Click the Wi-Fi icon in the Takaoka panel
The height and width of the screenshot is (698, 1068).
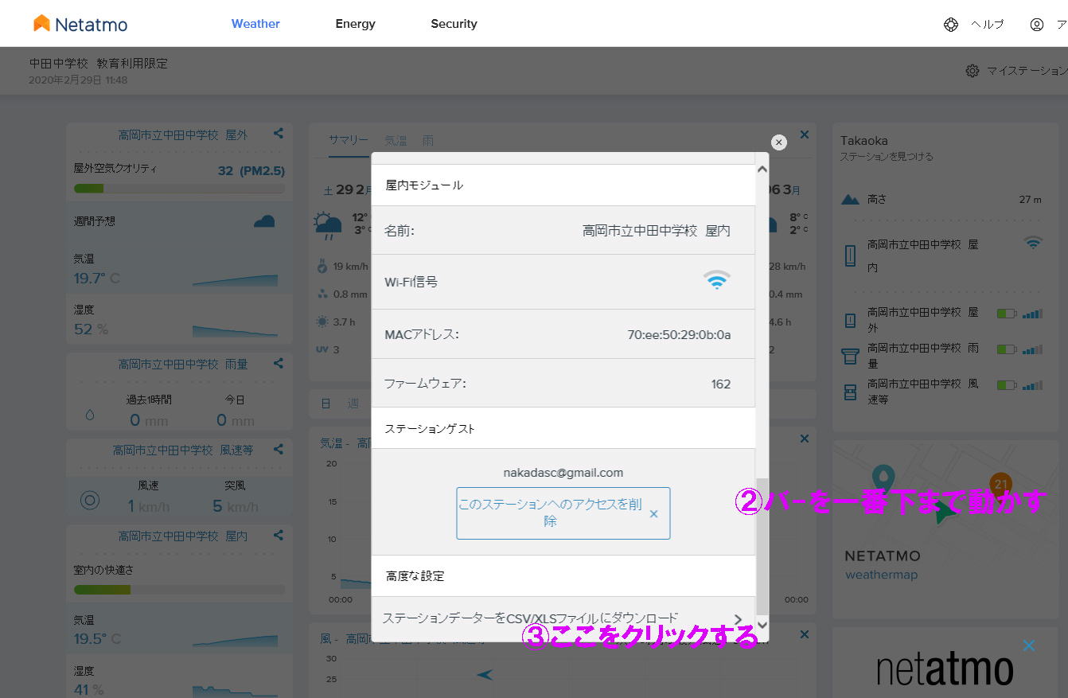[x=1033, y=244]
